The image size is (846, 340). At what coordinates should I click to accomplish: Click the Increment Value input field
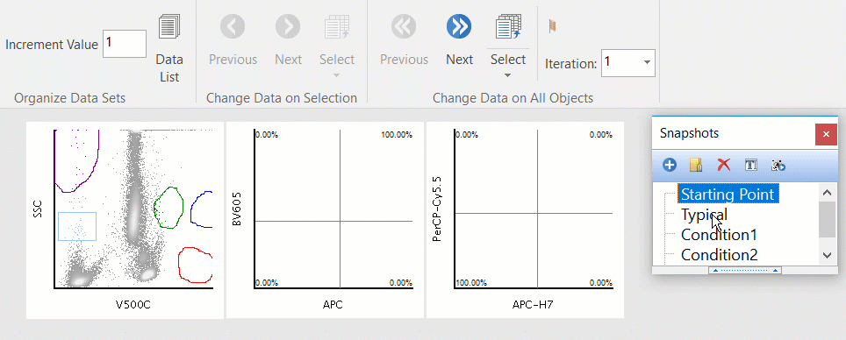pyautogui.click(x=125, y=44)
